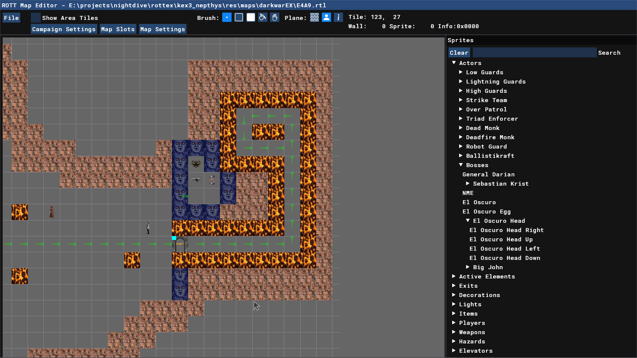The width and height of the screenshot is (637, 358).
Task: Switch to the info plane icon
Action: point(338,18)
